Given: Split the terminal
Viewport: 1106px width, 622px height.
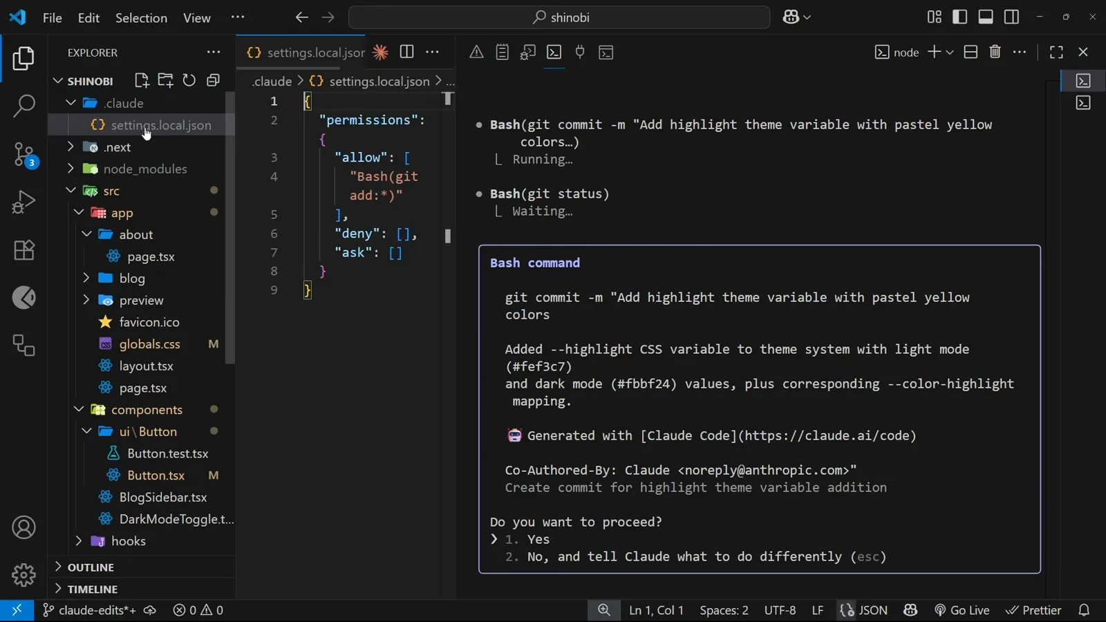Looking at the screenshot, I should tap(971, 52).
